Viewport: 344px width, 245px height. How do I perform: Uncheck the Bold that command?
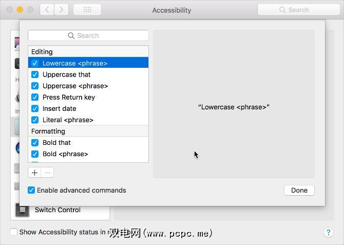tap(35, 142)
